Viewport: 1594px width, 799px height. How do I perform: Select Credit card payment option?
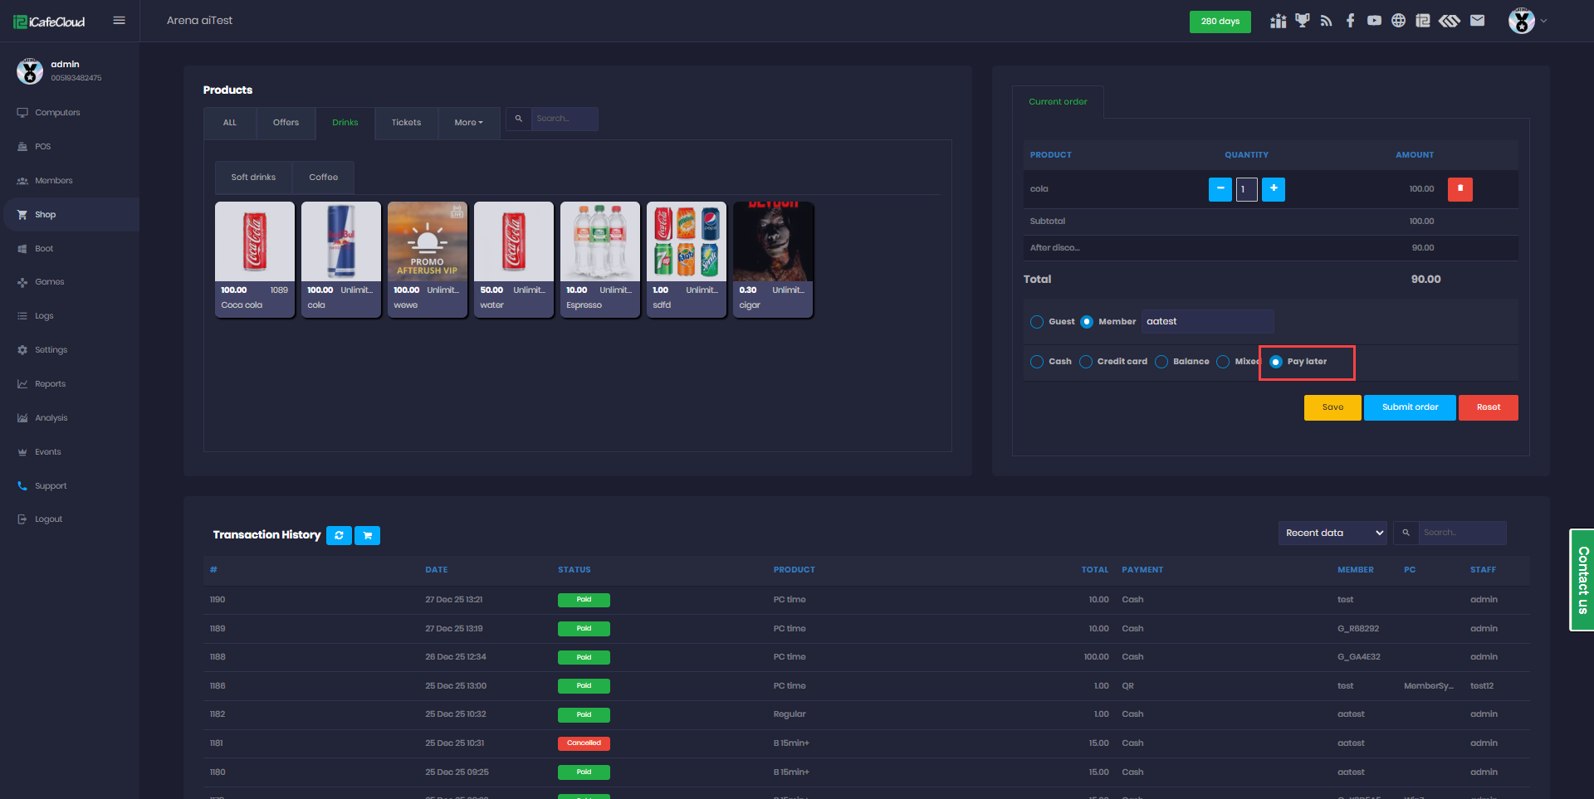click(x=1086, y=362)
